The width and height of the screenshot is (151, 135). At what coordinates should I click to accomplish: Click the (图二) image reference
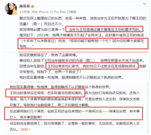90,61
